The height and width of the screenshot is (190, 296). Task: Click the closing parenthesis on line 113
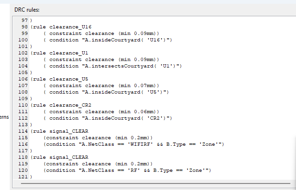click(31, 125)
